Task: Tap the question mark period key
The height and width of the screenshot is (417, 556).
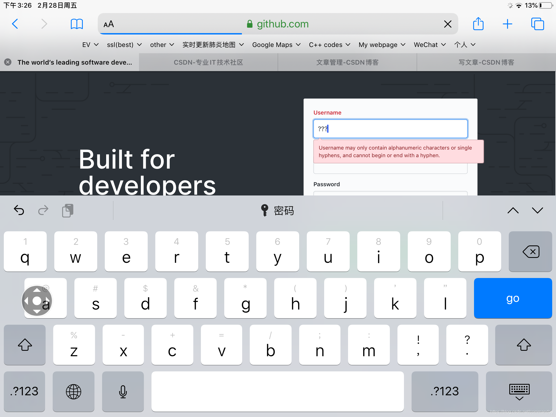Action: (467, 345)
